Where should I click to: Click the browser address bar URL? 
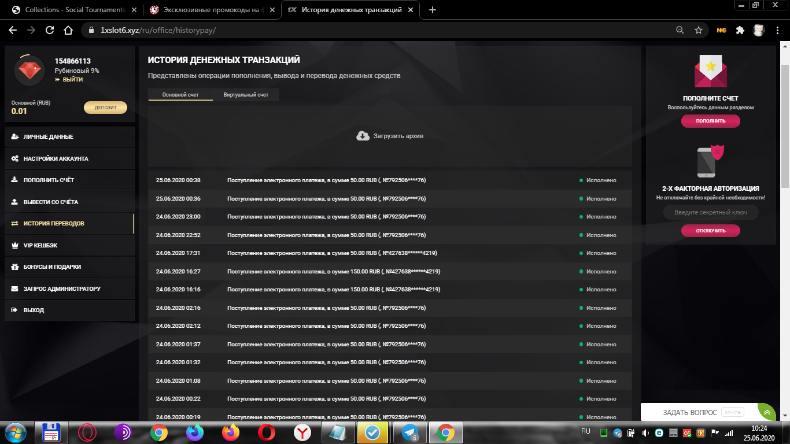158,30
